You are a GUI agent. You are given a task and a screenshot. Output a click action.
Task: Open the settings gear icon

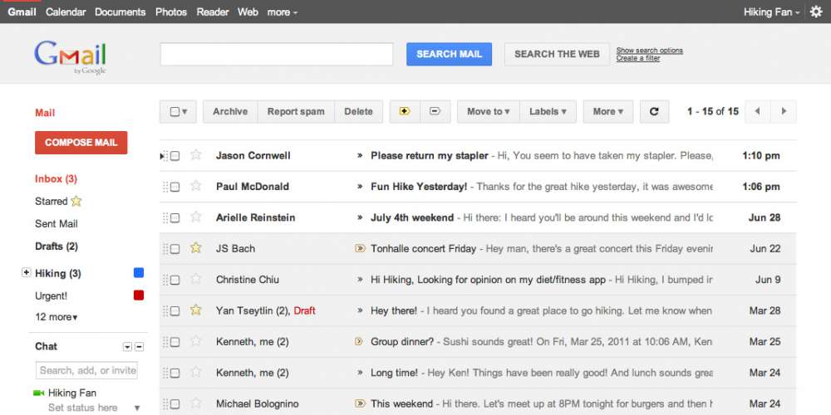point(816,12)
